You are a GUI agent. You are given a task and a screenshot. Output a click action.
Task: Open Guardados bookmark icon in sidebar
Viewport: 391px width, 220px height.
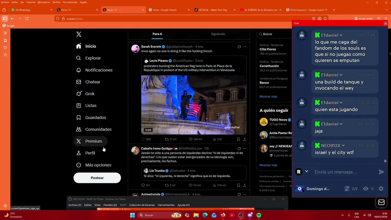coord(79,117)
